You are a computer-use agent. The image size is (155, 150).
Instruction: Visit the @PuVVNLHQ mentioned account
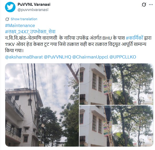pos(57,57)
